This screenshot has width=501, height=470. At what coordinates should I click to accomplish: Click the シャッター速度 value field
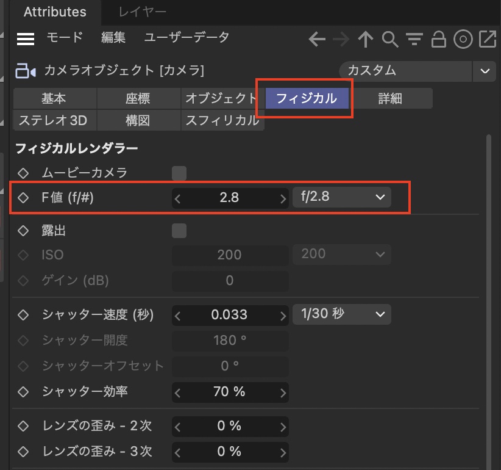coord(230,315)
